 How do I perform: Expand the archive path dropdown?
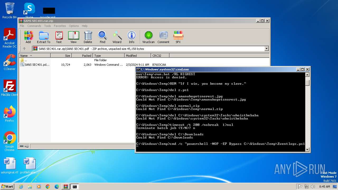pos(266,49)
